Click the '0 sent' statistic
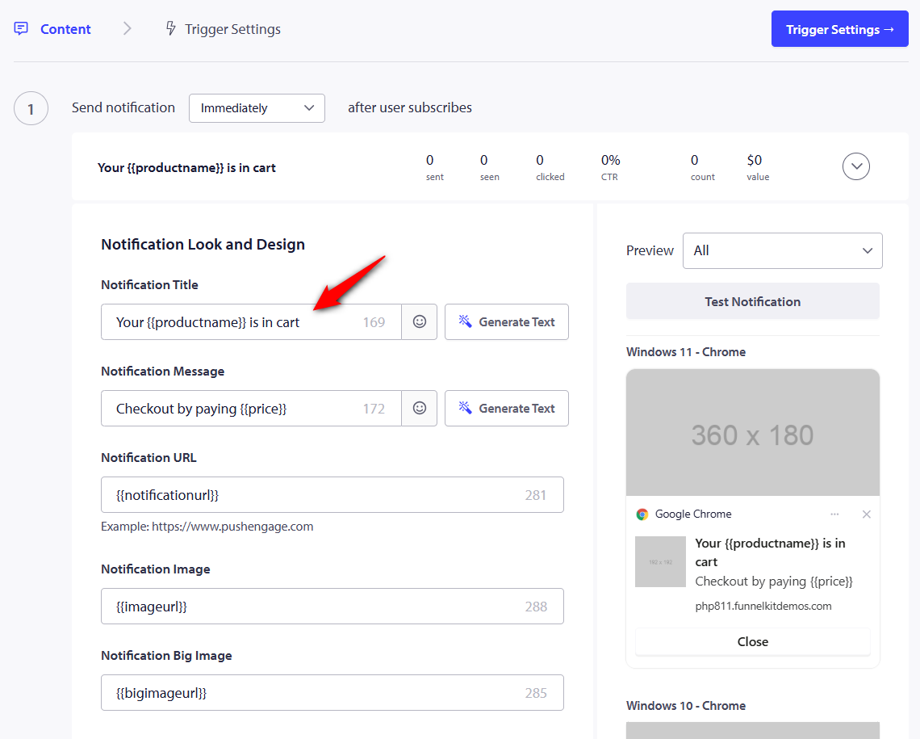This screenshot has width=920, height=739. click(435, 167)
